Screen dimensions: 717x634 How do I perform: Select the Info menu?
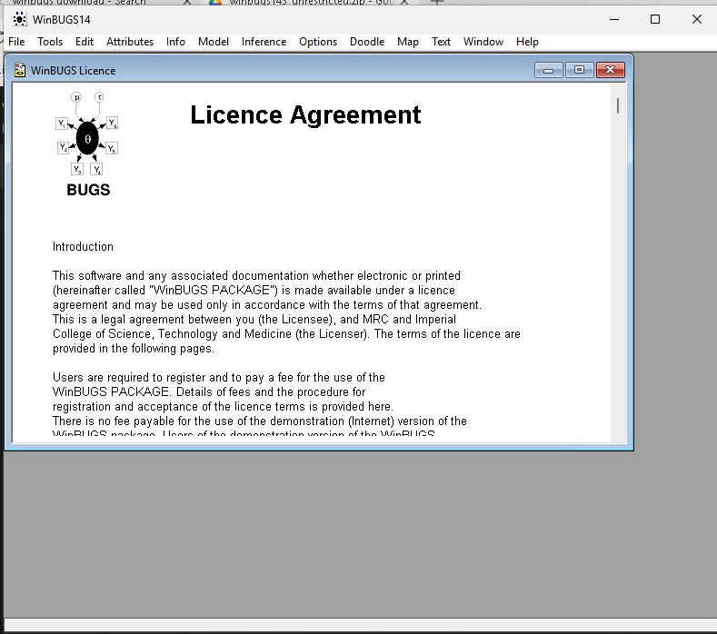tap(175, 42)
